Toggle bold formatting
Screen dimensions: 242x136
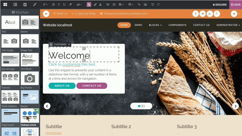(x=53, y=4)
